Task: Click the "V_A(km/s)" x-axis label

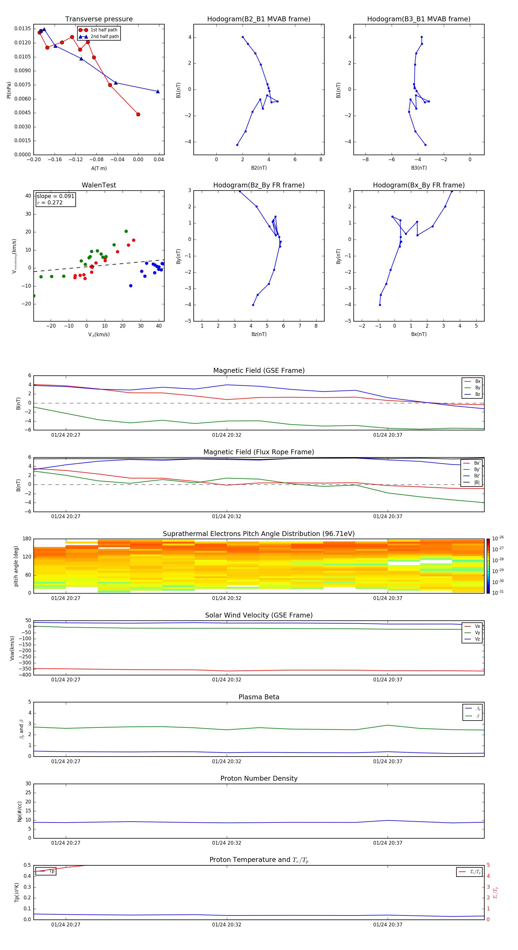Action: pyautogui.click(x=99, y=335)
